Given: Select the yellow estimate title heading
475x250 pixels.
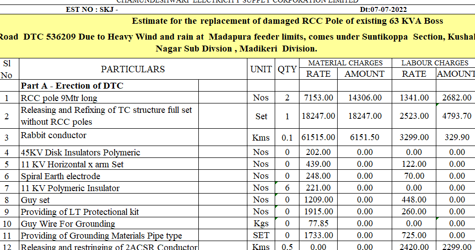Looking at the screenshot, I should point(237,36).
